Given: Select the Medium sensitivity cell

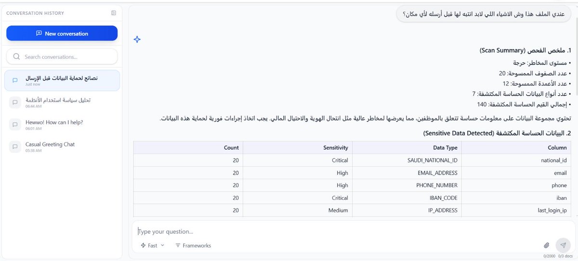Looking at the screenshot, I should (298, 210).
